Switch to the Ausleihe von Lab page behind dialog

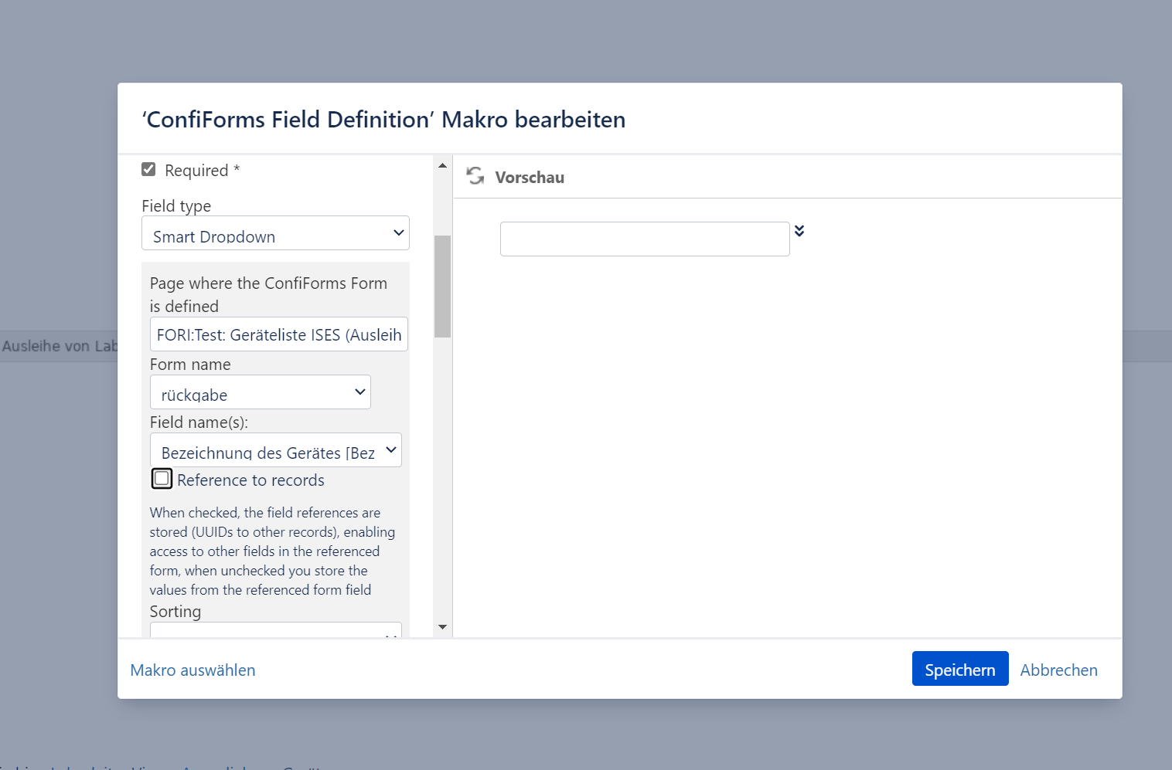point(58,345)
